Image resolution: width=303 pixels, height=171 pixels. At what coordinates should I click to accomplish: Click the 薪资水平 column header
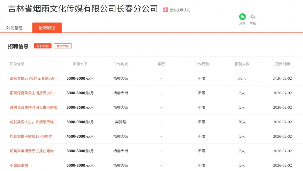[x=80, y=64]
